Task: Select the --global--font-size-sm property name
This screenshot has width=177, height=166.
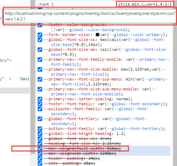Action: (x=70, y=49)
